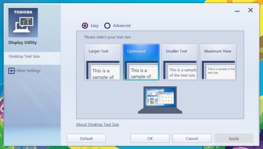Click the Cancel button
Screen dimensions: 263x149
click(192, 138)
